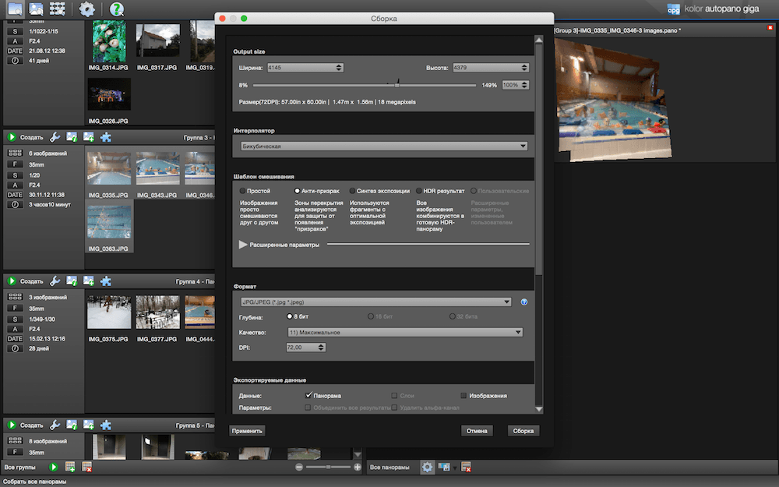Screen dimensions: 779x487
Task: Open the browse folder tool in top toolbar
Action: (x=15, y=9)
